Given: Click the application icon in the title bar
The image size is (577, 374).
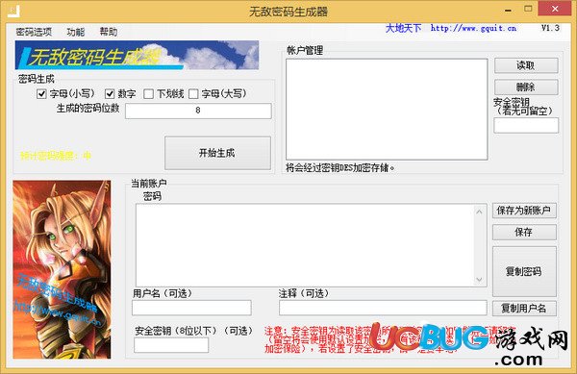Looking at the screenshot, I should pyautogui.click(x=13, y=11).
